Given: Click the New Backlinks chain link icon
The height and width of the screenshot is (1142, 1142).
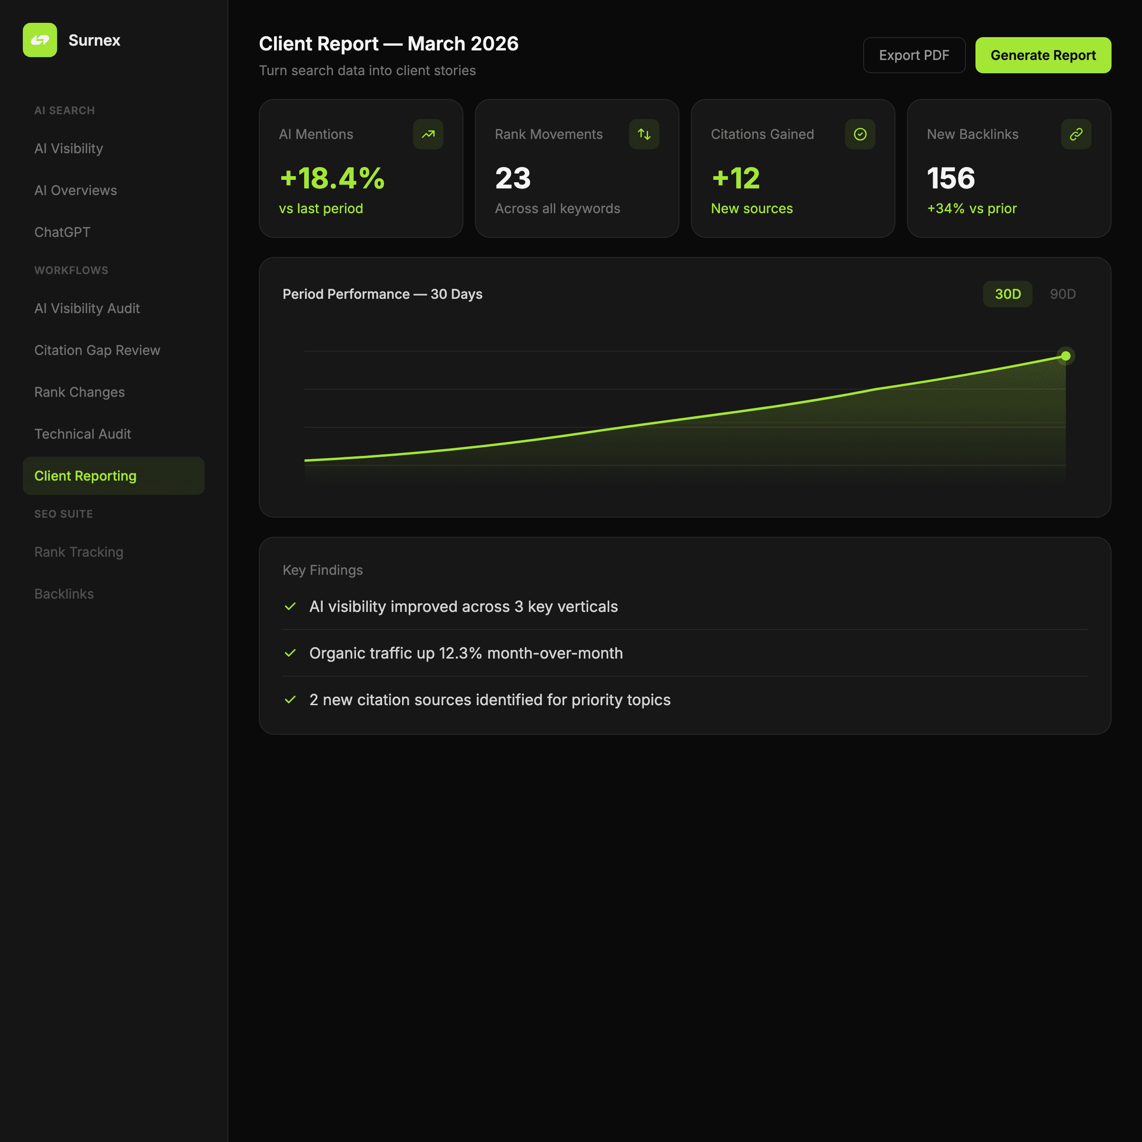Looking at the screenshot, I should [1076, 134].
